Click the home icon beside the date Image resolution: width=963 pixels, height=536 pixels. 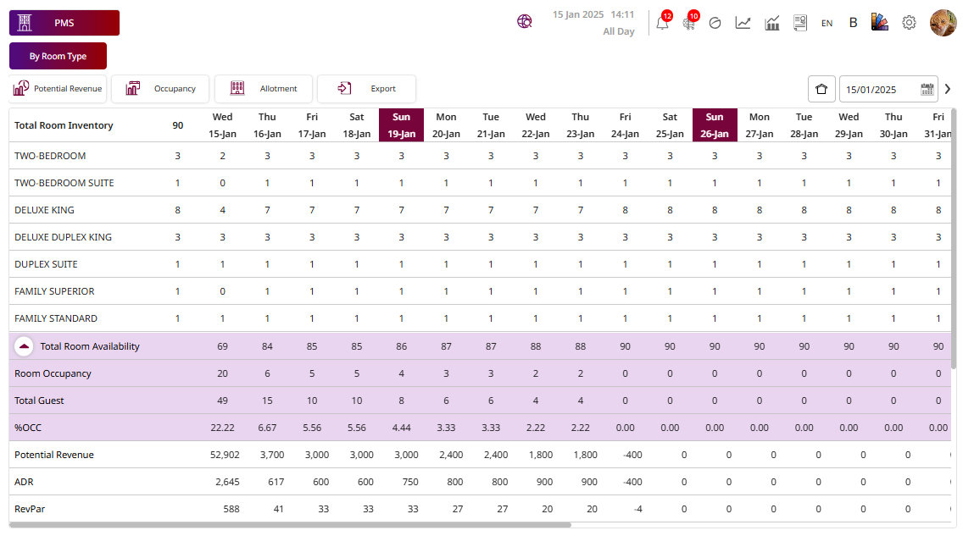click(821, 89)
